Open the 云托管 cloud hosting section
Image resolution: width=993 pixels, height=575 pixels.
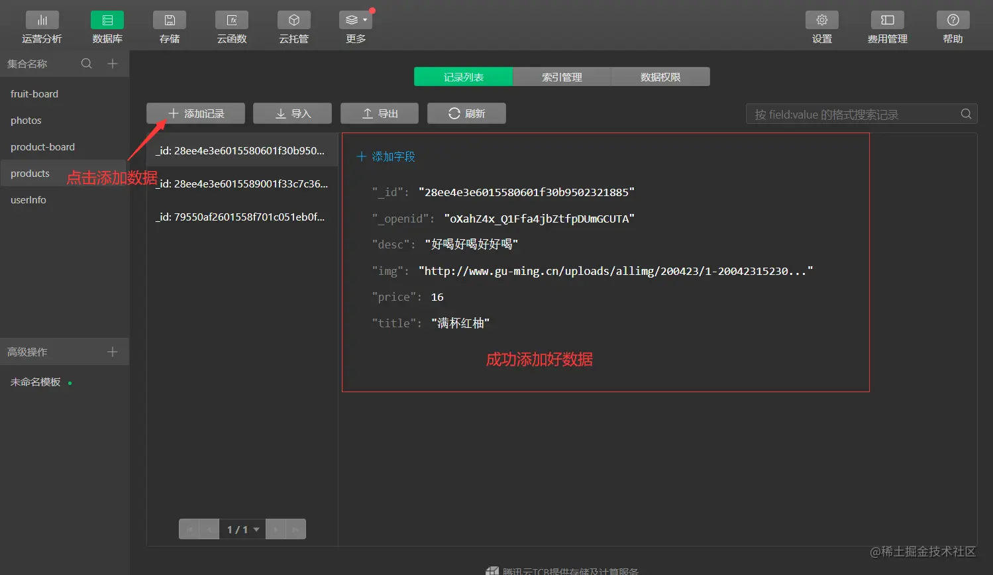click(x=294, y=27)
